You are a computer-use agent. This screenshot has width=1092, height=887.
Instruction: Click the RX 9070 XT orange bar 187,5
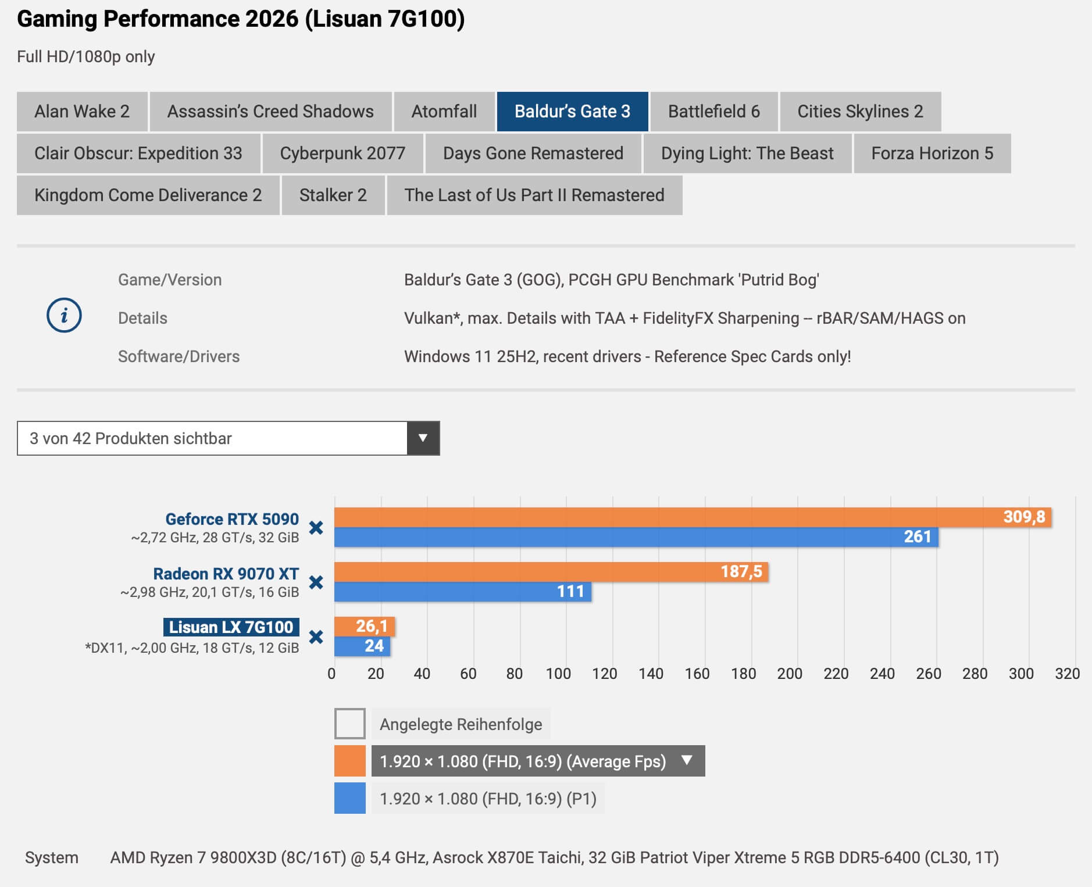(551, 572)
